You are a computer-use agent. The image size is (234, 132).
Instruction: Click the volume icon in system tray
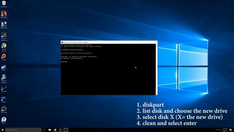[220, 130]
